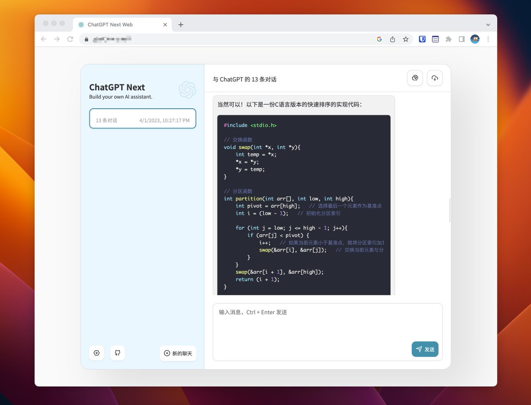Click the '*y = temp;' code line
531x405 pixels.
(x=250, y=169)
